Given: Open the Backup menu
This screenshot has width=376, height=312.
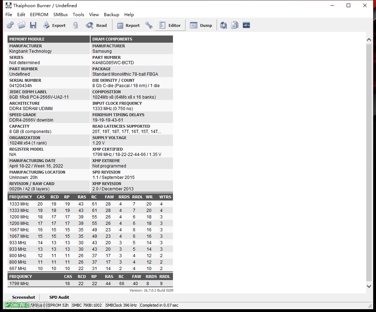Looking at the screenshot, I should click(x=111, y=14).
